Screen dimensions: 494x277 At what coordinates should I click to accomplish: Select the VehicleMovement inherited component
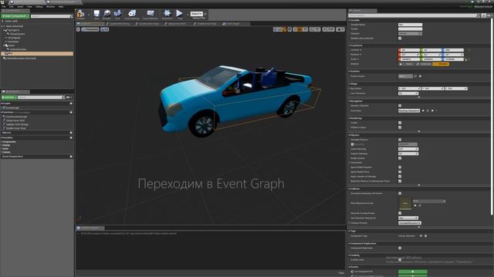coord(21,58)
